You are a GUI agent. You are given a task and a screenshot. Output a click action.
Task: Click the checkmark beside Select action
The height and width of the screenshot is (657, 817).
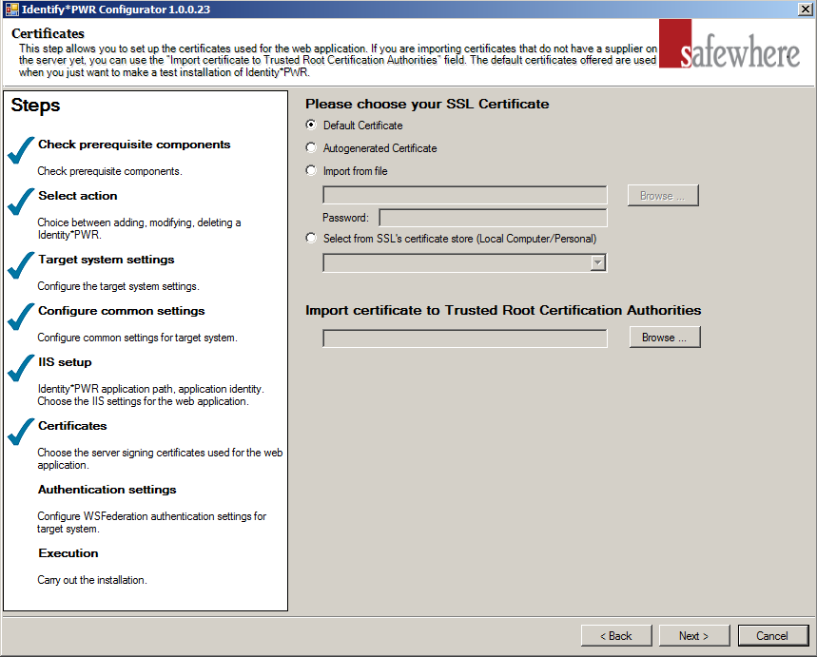(21, 202)
